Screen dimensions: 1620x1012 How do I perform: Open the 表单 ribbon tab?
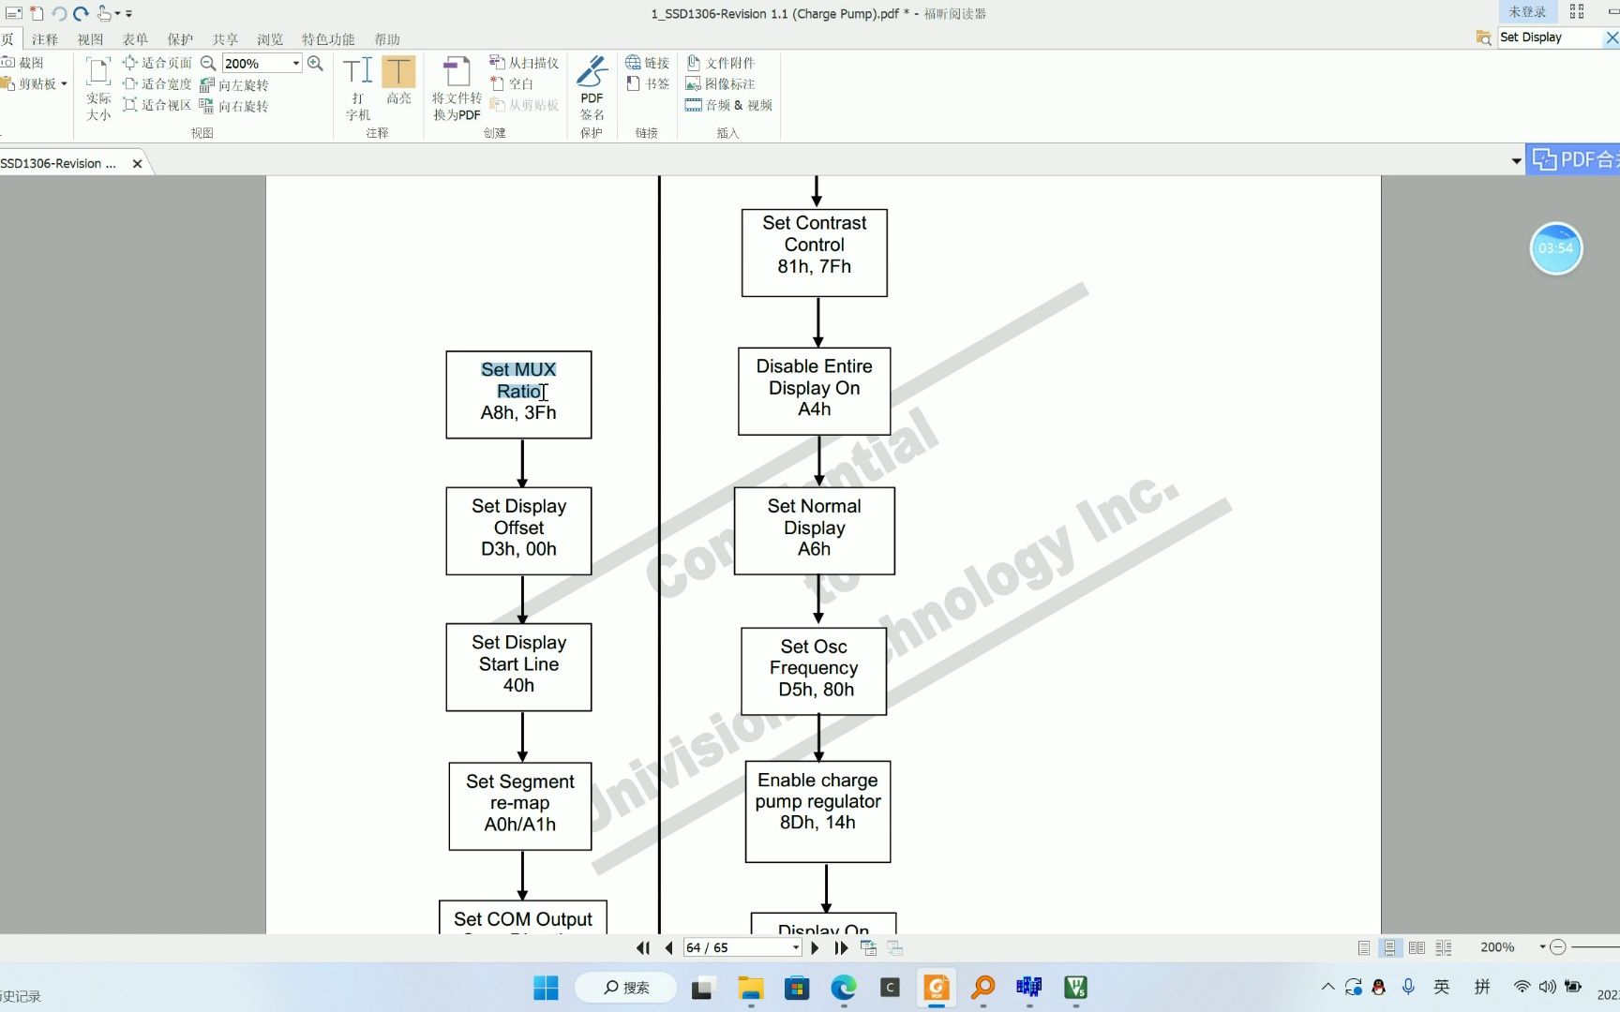[x=135, y=39]
